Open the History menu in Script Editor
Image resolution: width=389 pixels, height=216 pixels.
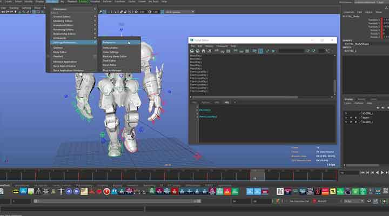pos(209,46)
